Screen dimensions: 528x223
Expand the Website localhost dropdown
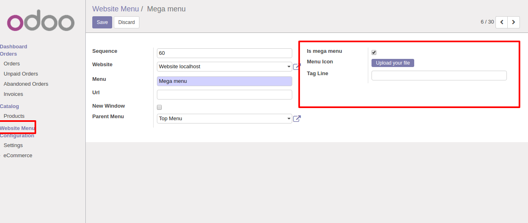224,67
